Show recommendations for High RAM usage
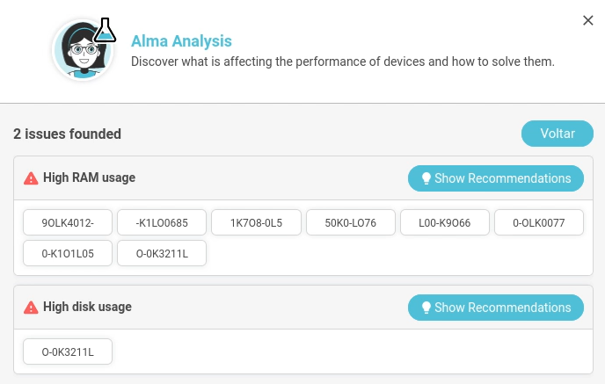This screenshot has width=605, height=384. click(495, 178)
